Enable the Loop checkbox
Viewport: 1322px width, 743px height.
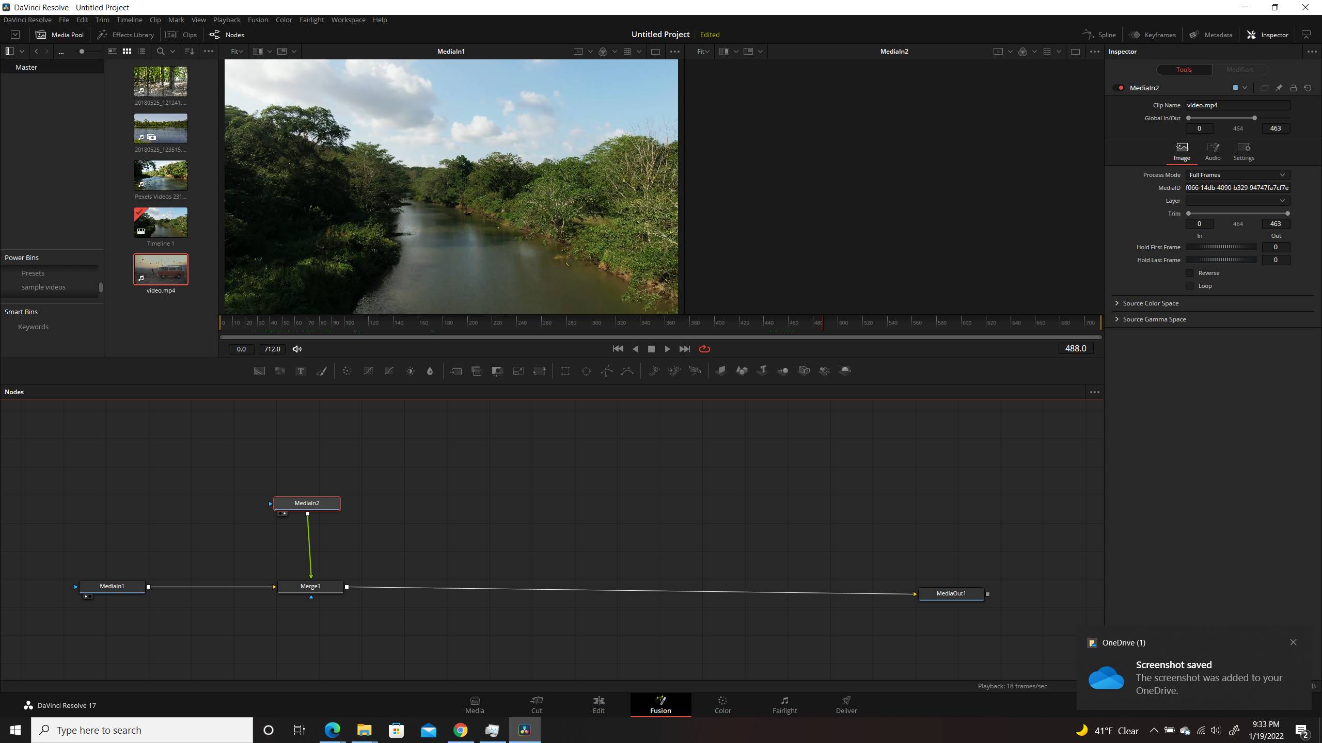pos(1190,285)
